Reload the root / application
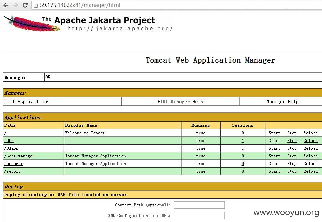 pos(310,133)
